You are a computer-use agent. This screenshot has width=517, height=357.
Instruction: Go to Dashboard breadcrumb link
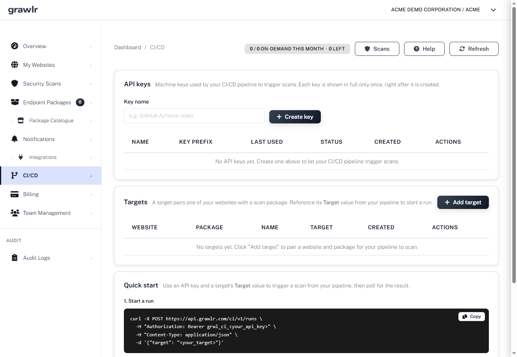(x=127, y=47)
